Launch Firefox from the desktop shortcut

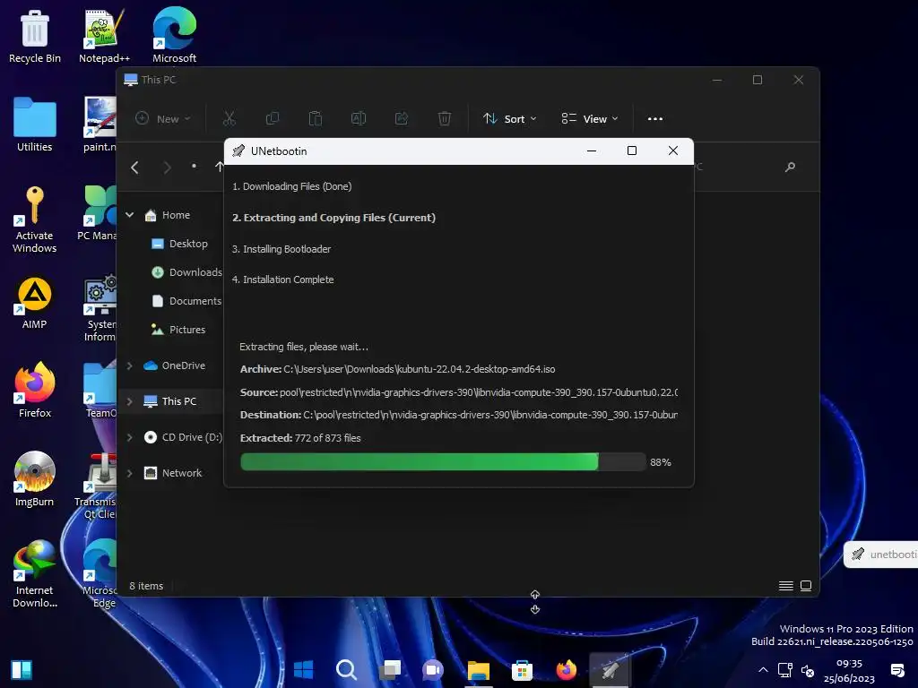click(35, 391)
